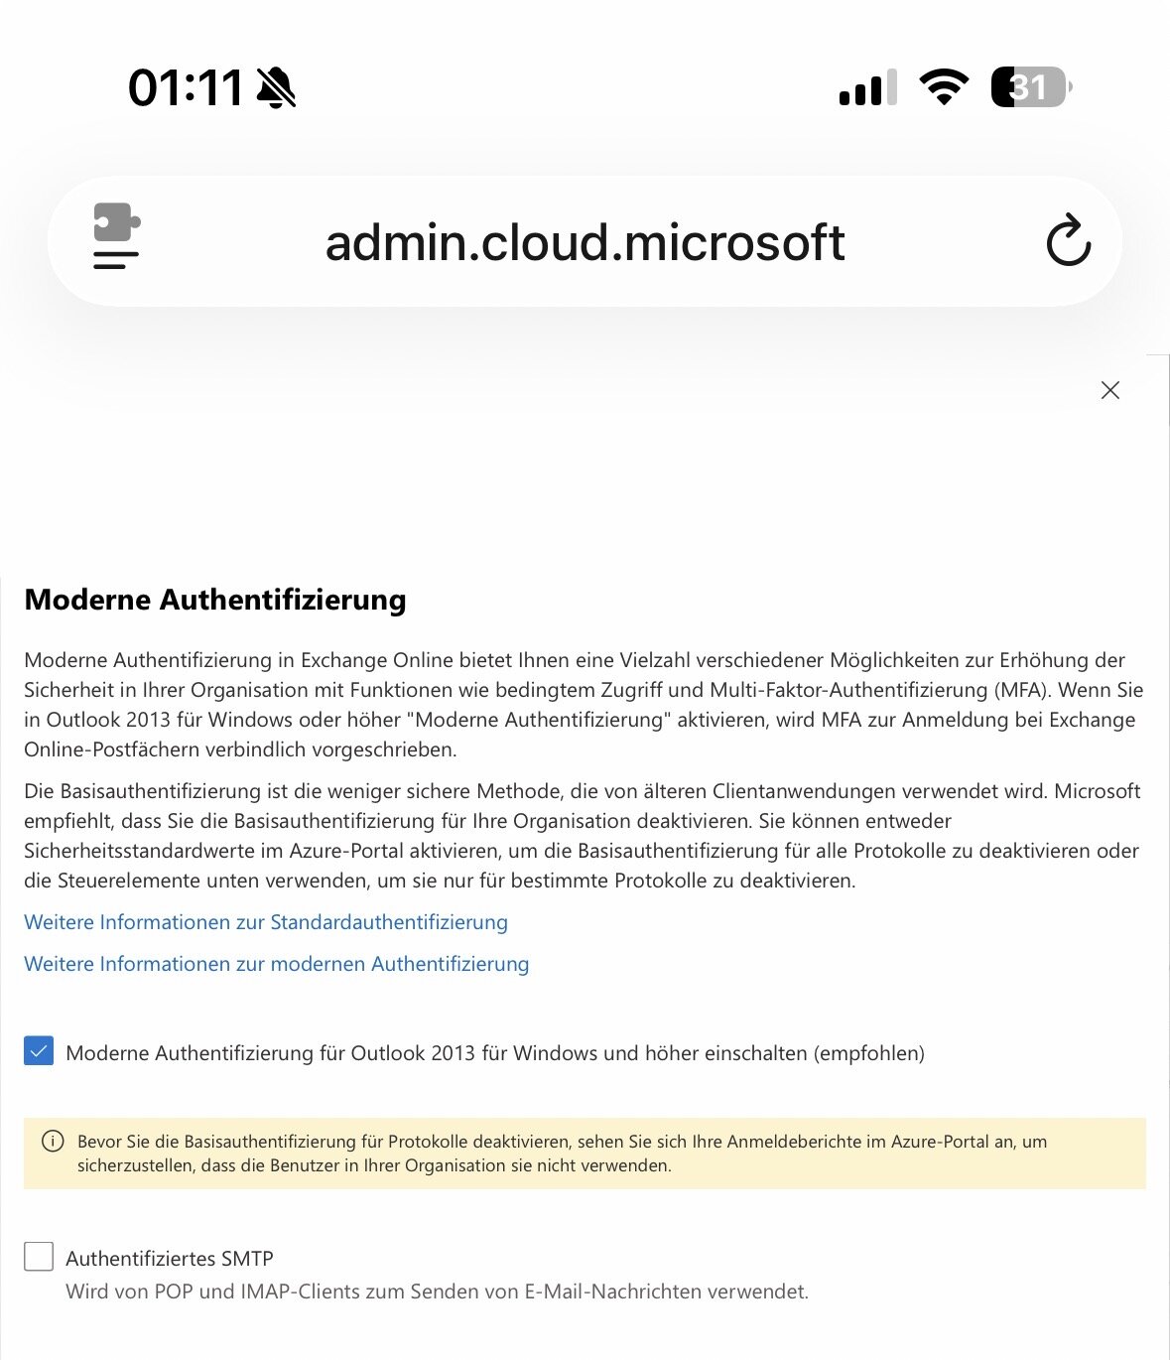Screen dimensions: 1170x1360
Task: Tap the silent mode bell icon
Action: 276,87
